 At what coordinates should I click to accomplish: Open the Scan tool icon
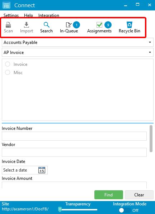(x=8, y=25)
